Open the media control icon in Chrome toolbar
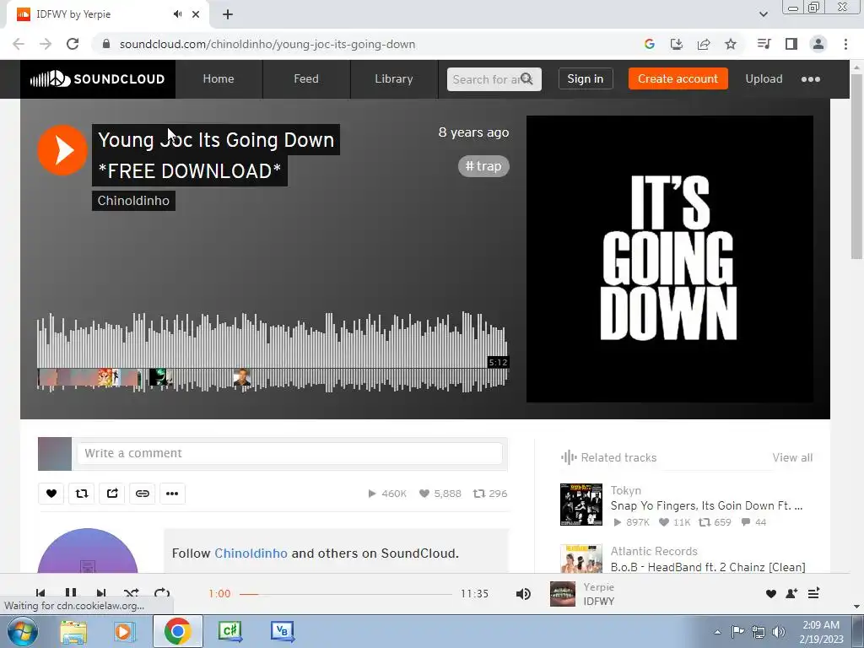Viewport: 864px width, 648px height. coord(764,44)
